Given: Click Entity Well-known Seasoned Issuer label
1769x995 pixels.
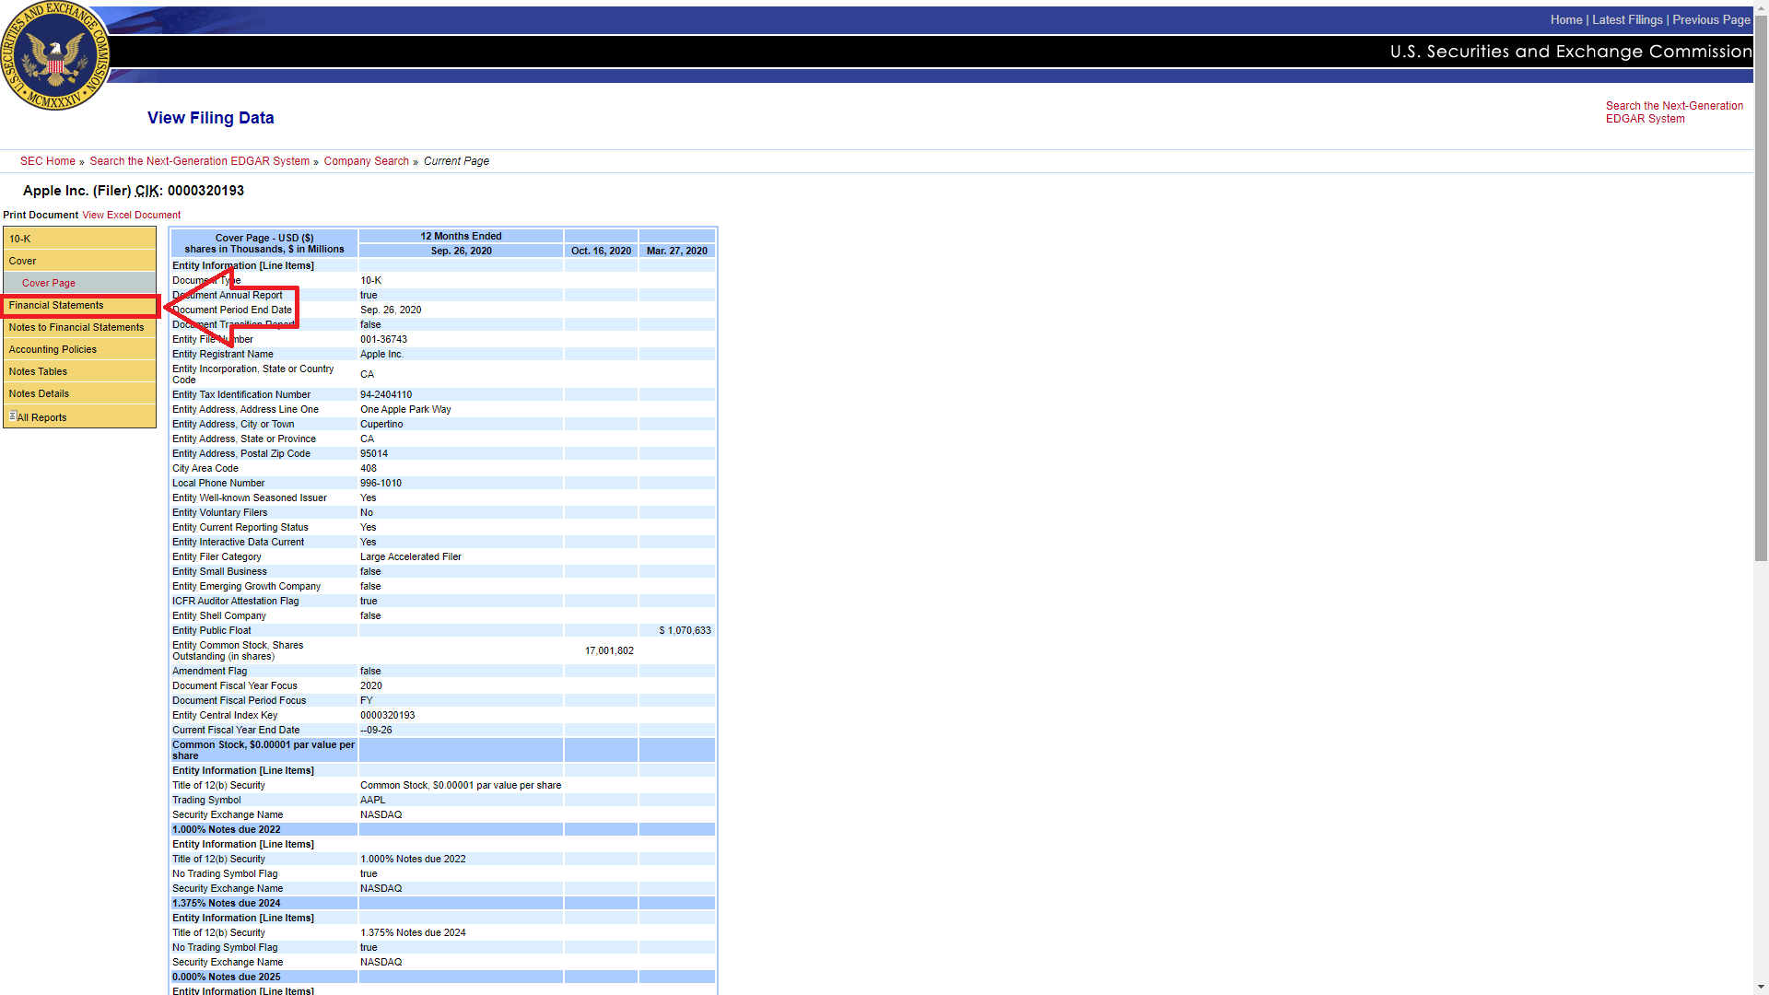Looking at the screenshot, I should coord(250,497).
